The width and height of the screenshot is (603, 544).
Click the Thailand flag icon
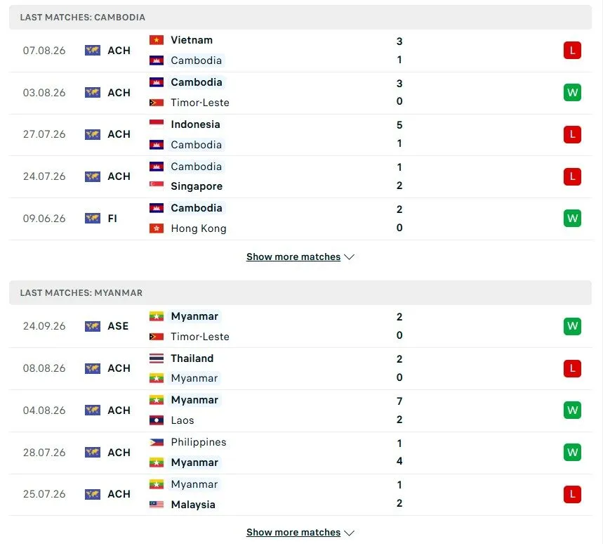coord(156,358)
